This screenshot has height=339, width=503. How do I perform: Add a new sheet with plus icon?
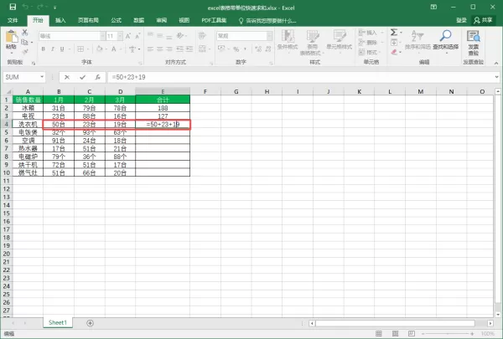[91, 323]
